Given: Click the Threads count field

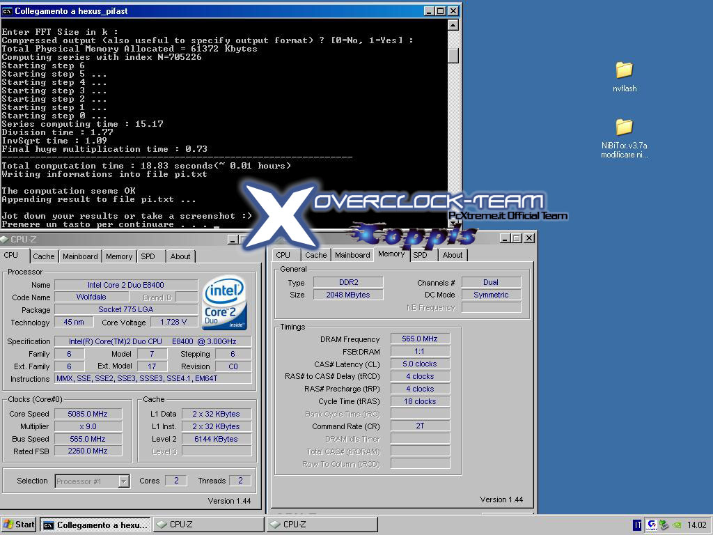Looking at the screenshot, I should click(x=240, y=481).
